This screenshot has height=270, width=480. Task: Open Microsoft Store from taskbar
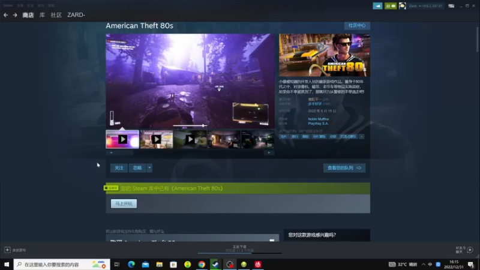tap(173, 264)
